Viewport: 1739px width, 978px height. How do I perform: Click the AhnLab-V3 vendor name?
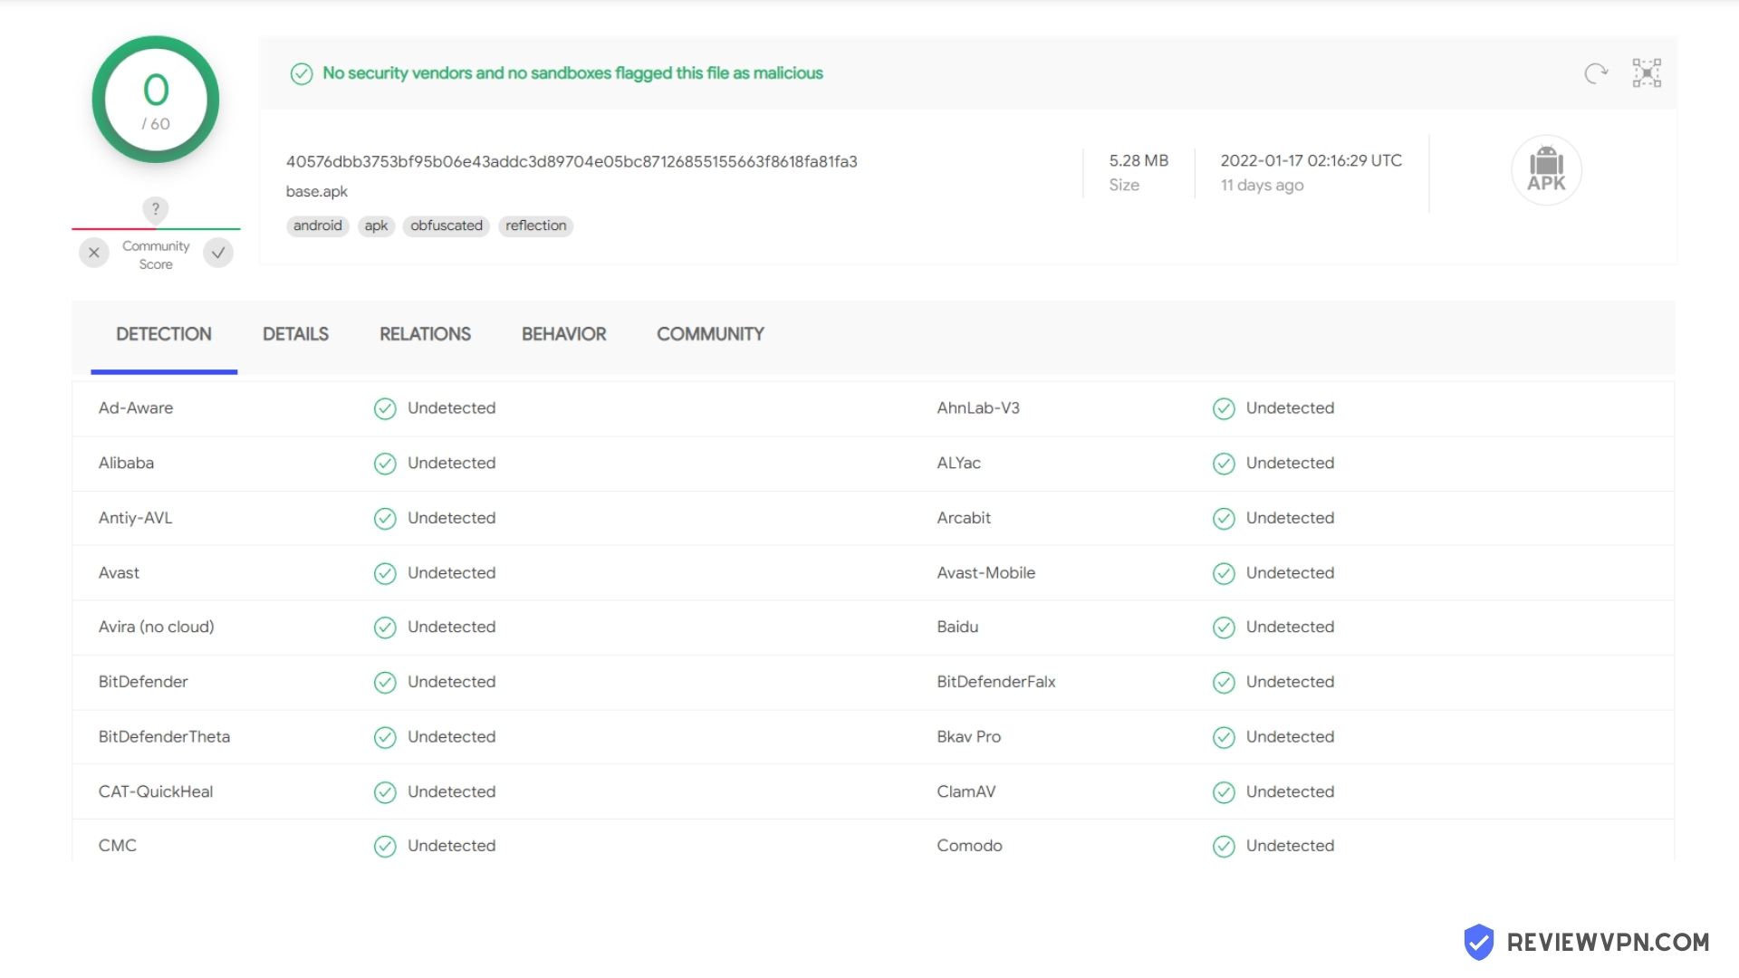978,408
